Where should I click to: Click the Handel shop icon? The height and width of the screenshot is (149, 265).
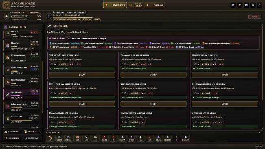point(8,45)
